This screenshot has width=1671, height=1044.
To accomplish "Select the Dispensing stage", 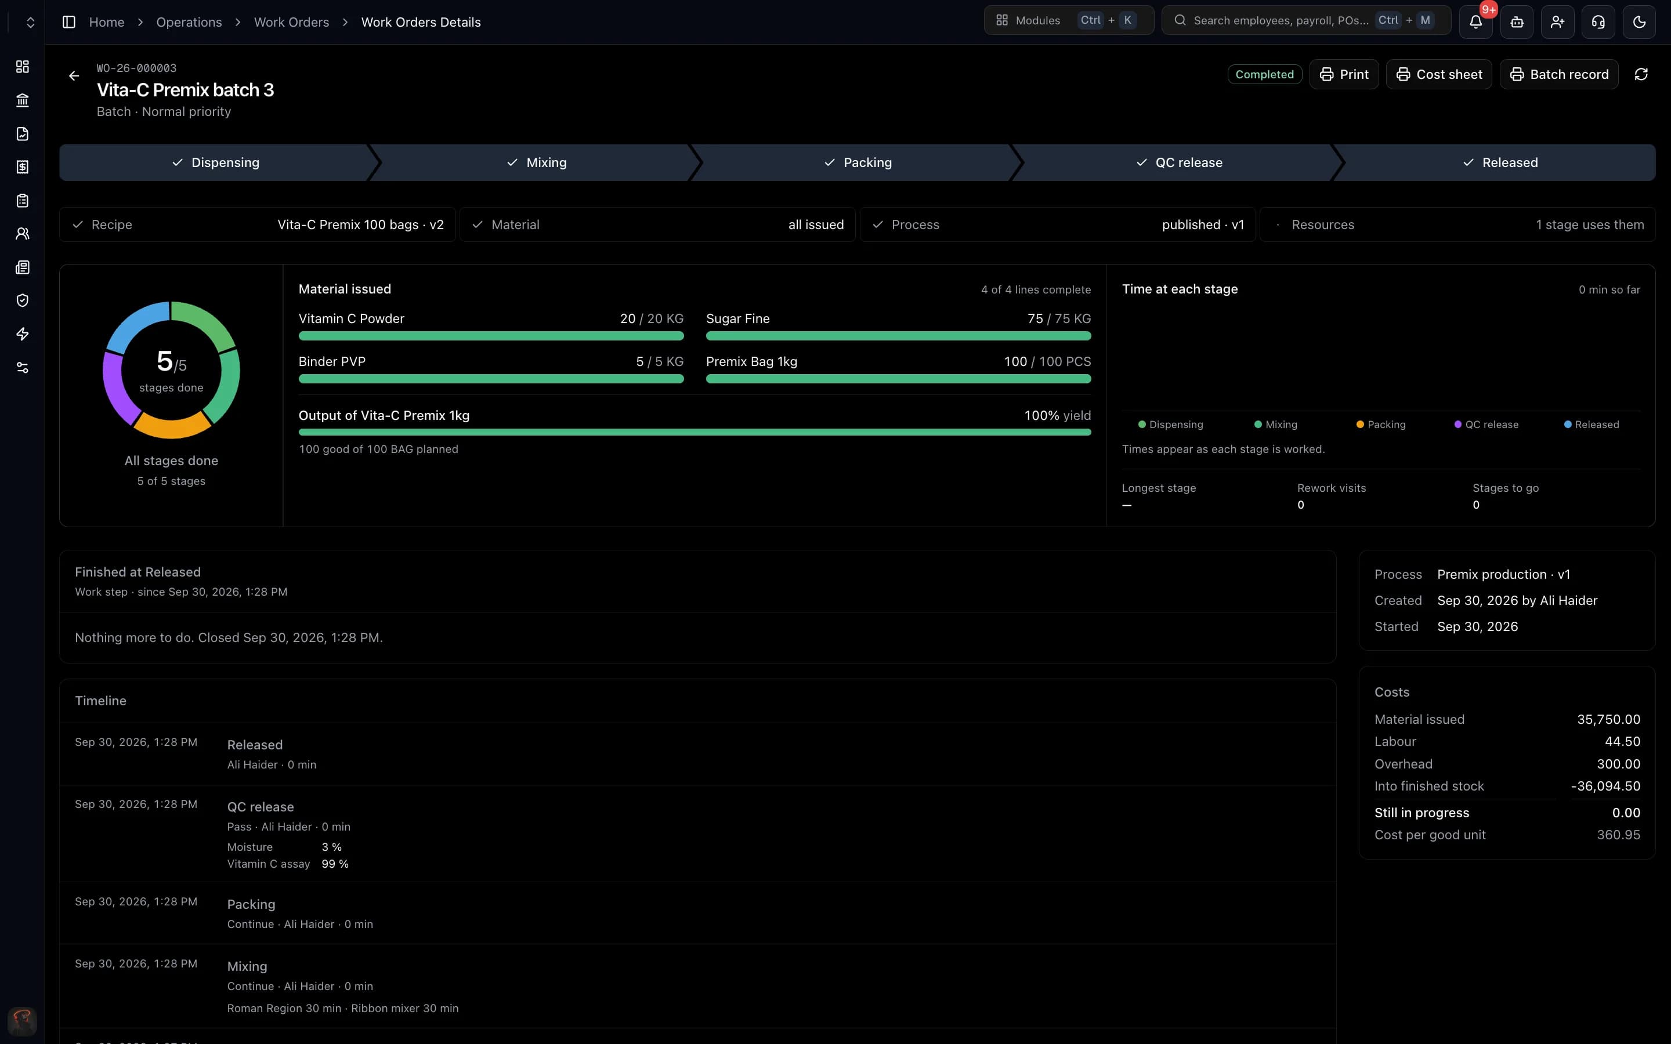I will click(215, 162).
